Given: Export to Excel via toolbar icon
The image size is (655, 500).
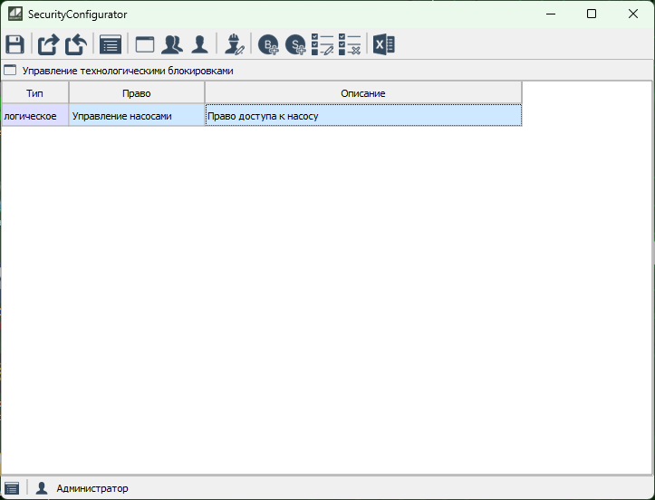Looking at the screenshot, I should click(384, 44).
